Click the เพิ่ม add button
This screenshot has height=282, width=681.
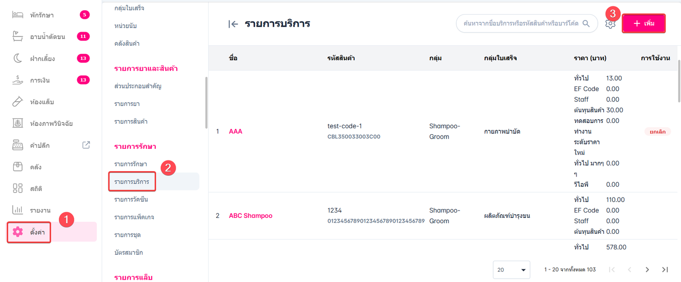(644, 23)
